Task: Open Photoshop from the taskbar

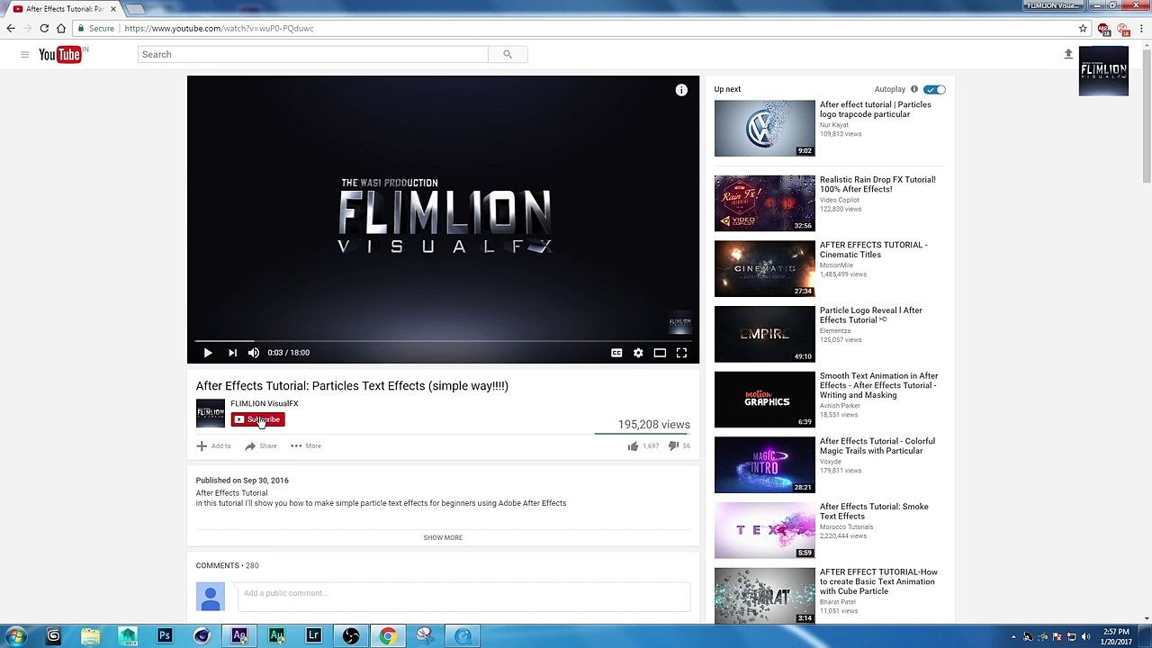Action: [x=165, y=636]
